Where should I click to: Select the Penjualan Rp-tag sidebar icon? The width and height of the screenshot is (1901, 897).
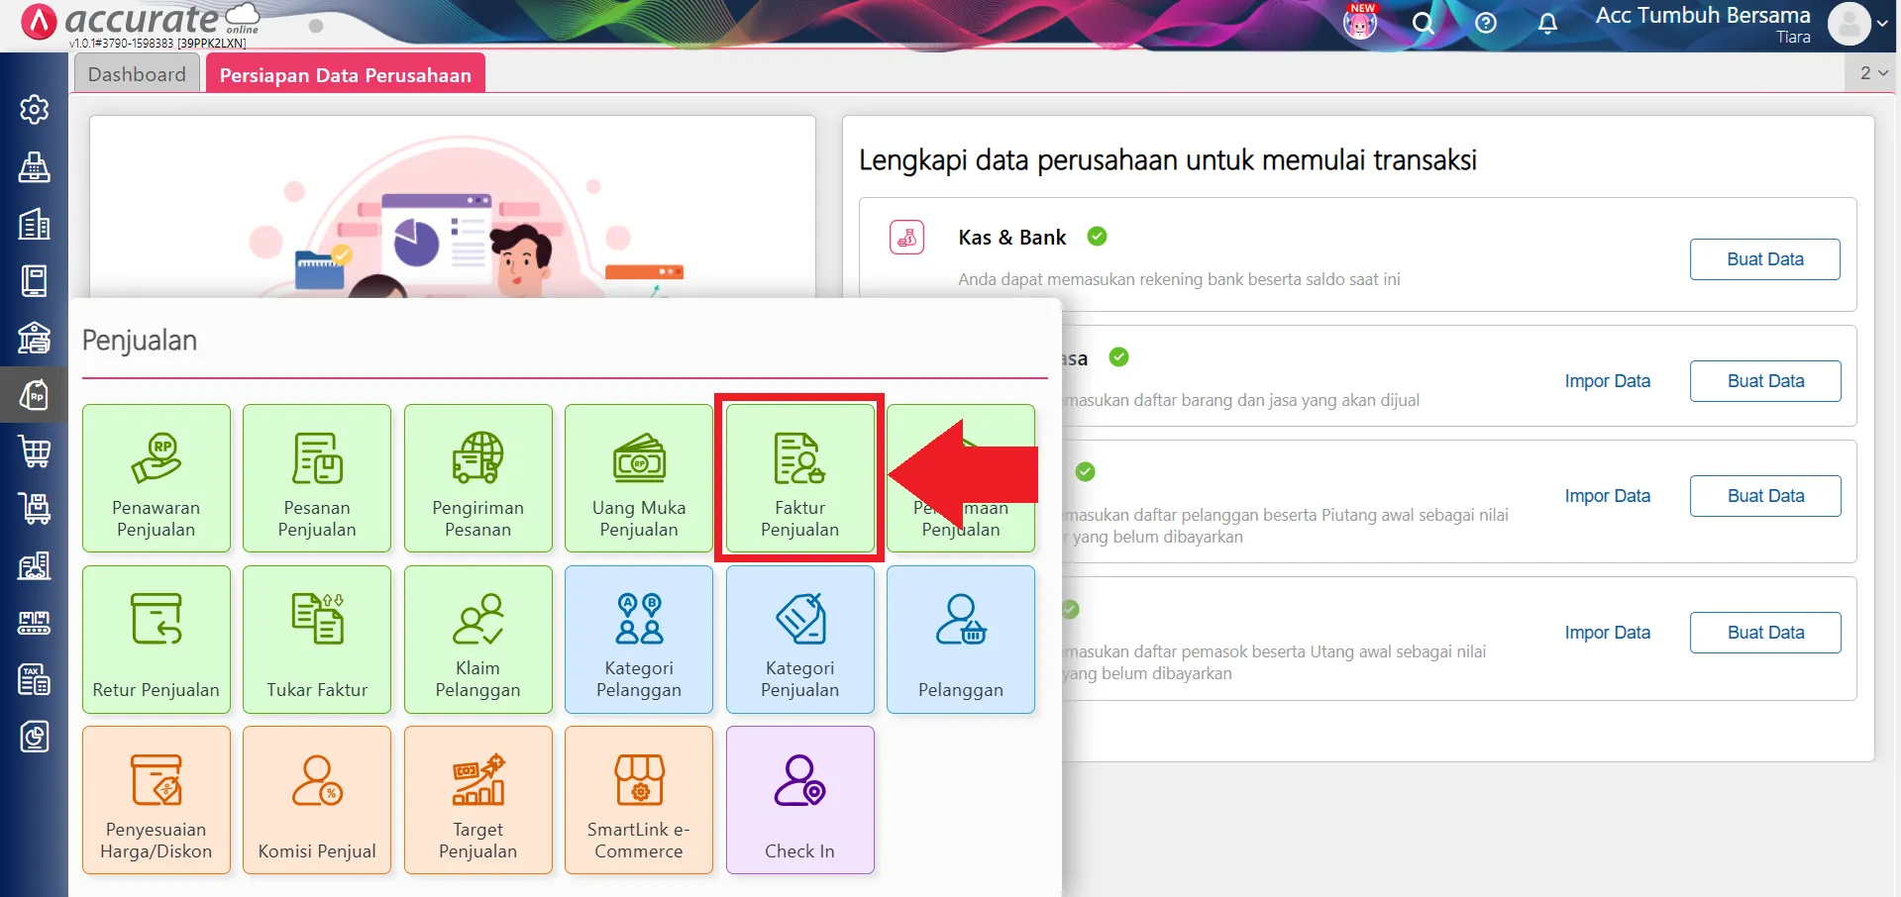35,395
